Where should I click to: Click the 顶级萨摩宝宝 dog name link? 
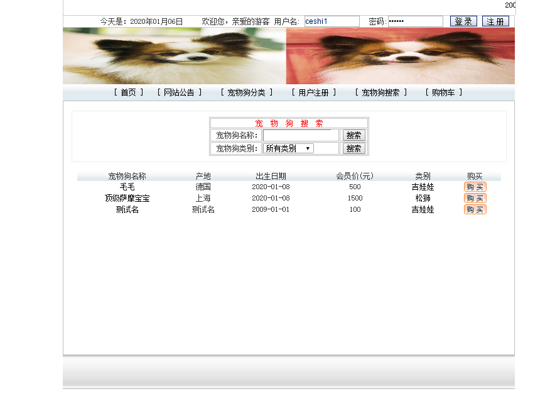[x=127, y=198]
